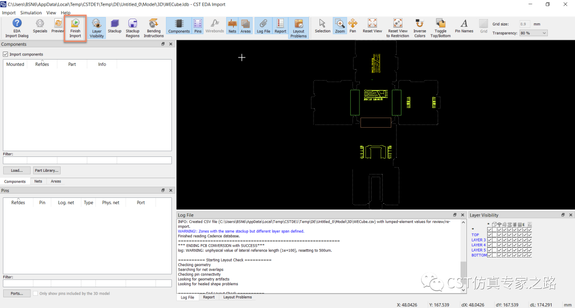Uncheck Import components checkbox
The image size is (575, 308).
click(5, 54)
